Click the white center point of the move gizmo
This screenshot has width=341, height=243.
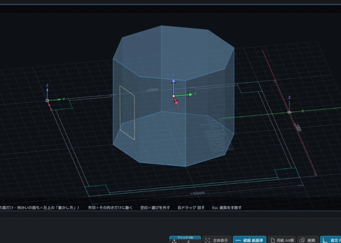174,96
